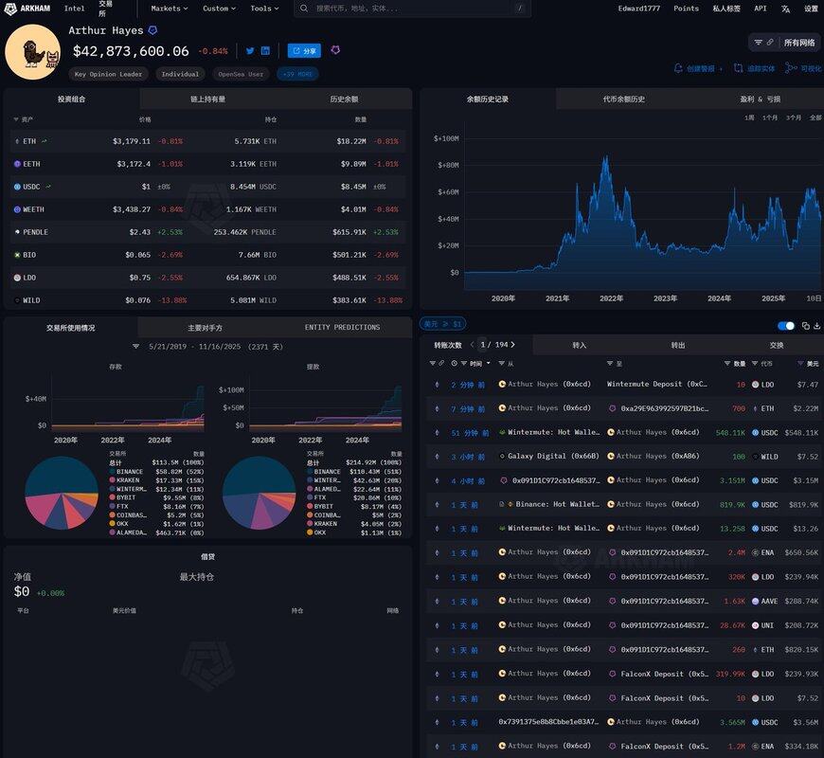Open the ENTITY PREDICTIONS tab
The height and width of the screenshot is (758, 824).
point(342,327)
